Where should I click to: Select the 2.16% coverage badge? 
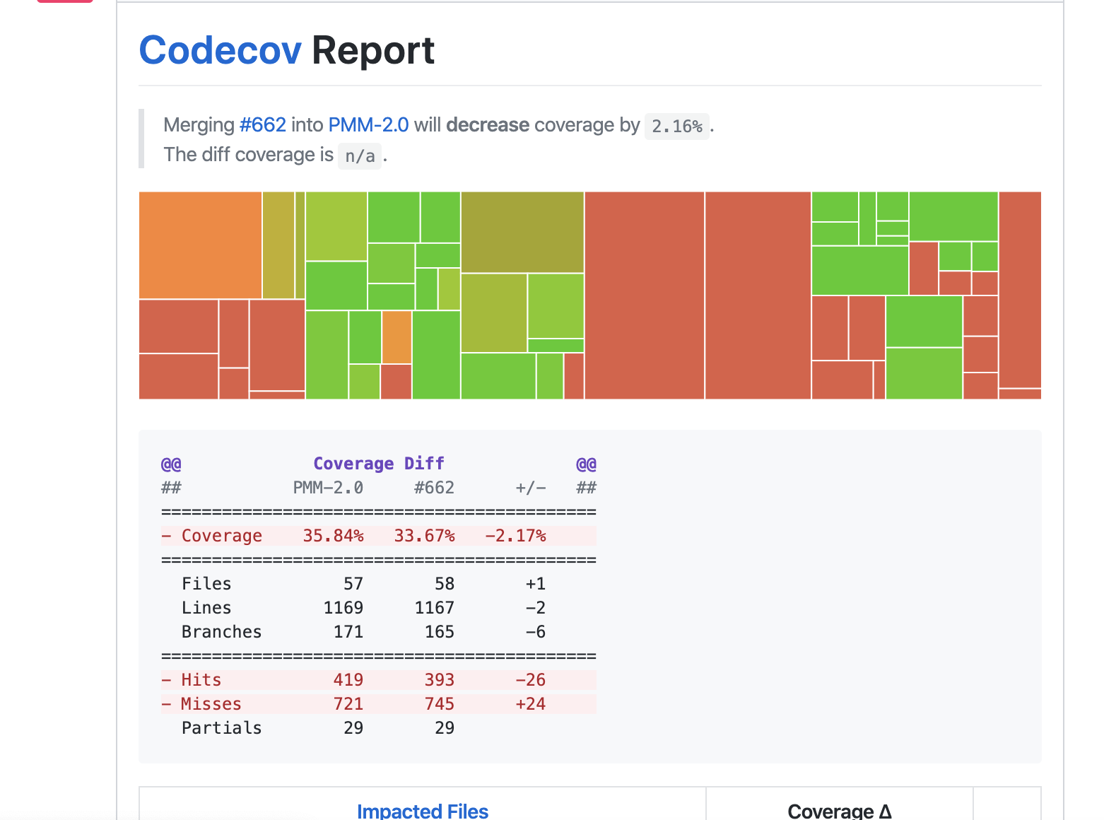point(676,126)
